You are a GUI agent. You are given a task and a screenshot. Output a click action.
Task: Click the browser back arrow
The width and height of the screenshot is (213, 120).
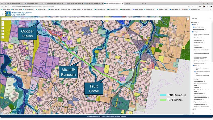(2, 6)
